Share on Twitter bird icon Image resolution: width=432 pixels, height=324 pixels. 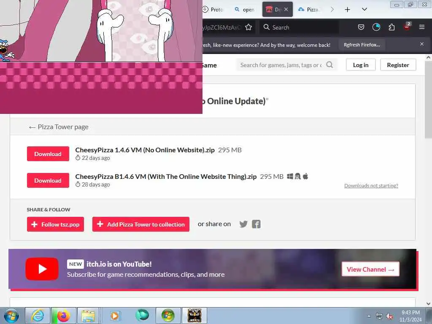243,224
